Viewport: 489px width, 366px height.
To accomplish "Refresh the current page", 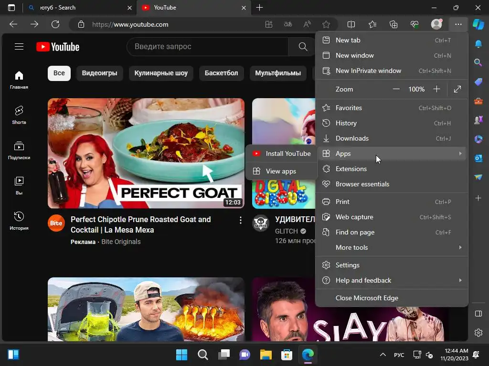I will point(55,24).
